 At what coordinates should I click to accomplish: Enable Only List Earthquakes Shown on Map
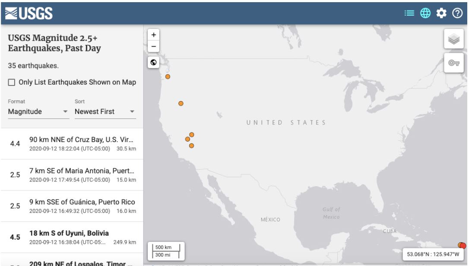point(11,82)
